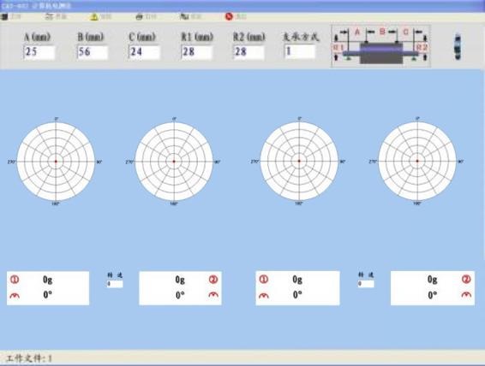The image size is (485, 366).
Task: Click the black icon at toolbar's left end
Action: point(4,16)
